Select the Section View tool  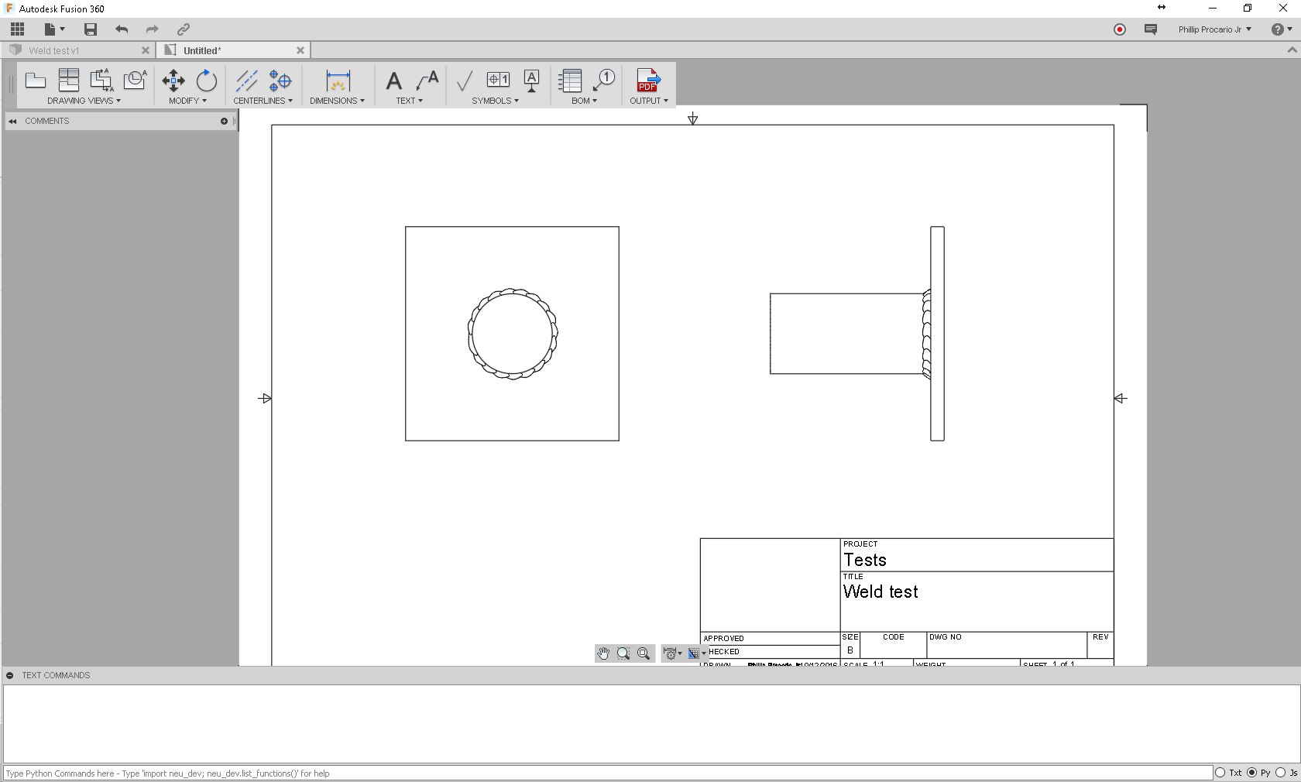[x=101, y=81]
